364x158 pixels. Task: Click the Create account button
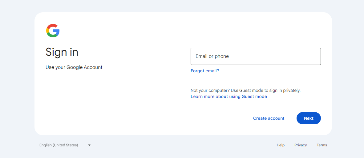point(269,118)
